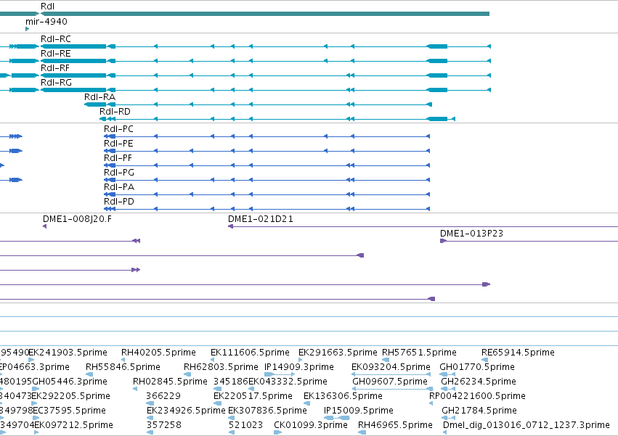Highlight the EC37595.5prime entry
This screenshot has height=436, width=618.
[69, 411]
